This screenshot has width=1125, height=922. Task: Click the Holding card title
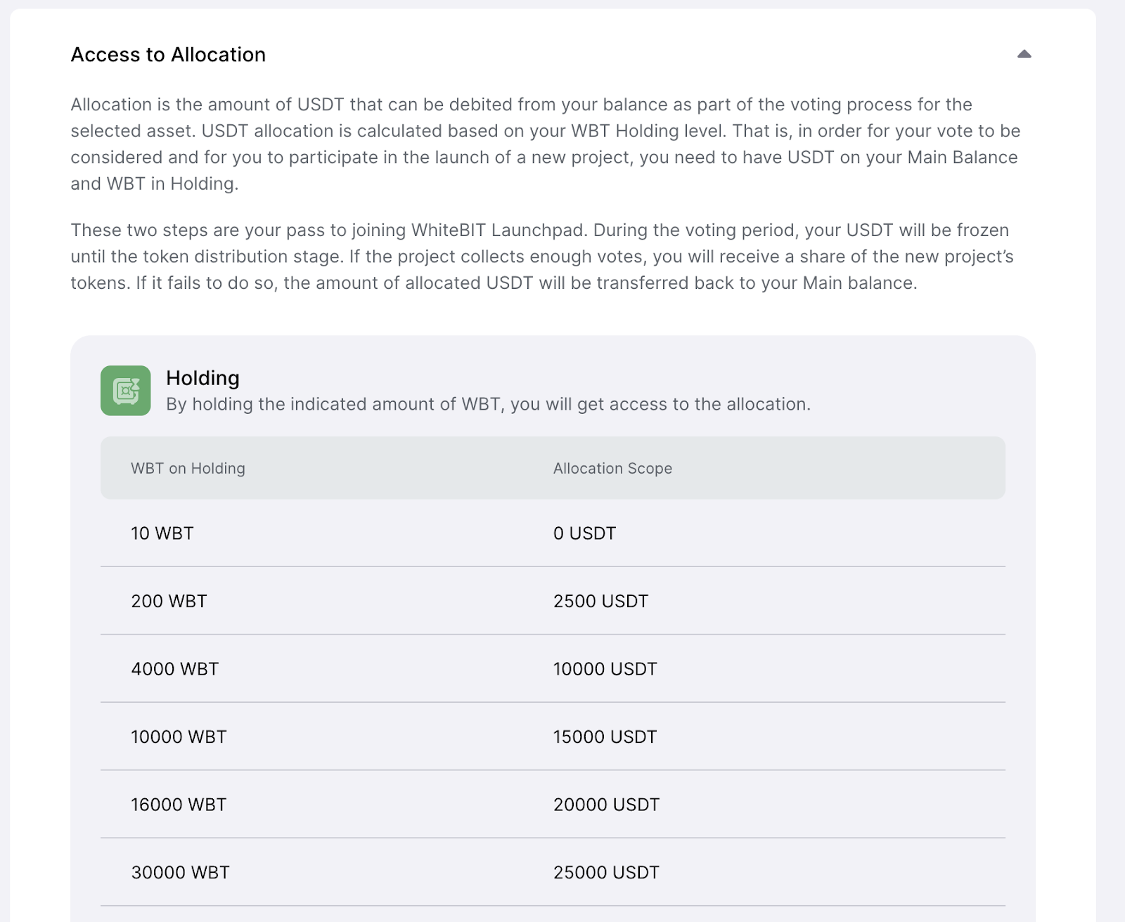pos(202,378)
